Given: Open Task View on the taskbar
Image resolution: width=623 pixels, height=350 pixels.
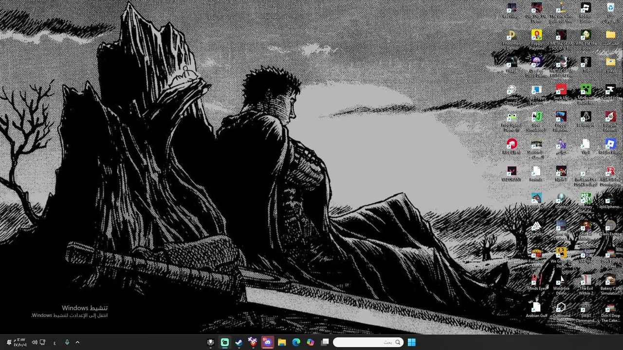Looking at the screenshot, I should click(325, 342).
